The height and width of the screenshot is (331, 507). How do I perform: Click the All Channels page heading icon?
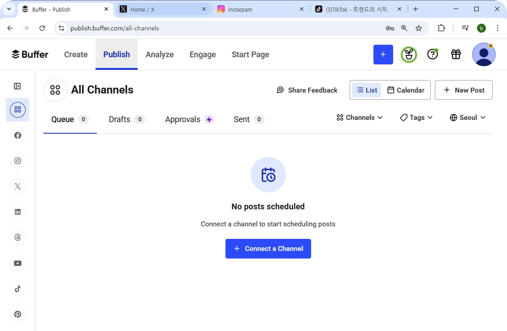pos(55,90)
